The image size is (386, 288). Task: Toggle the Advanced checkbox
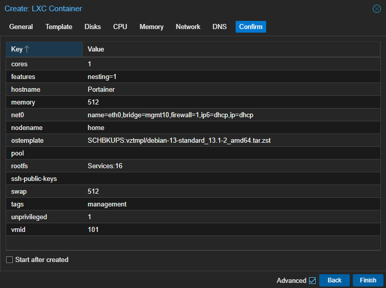tap(313, 280)
